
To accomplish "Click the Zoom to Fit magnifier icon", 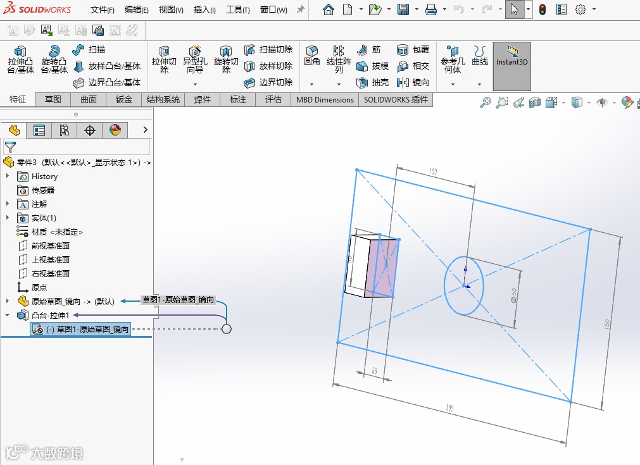I will [486, 102].
